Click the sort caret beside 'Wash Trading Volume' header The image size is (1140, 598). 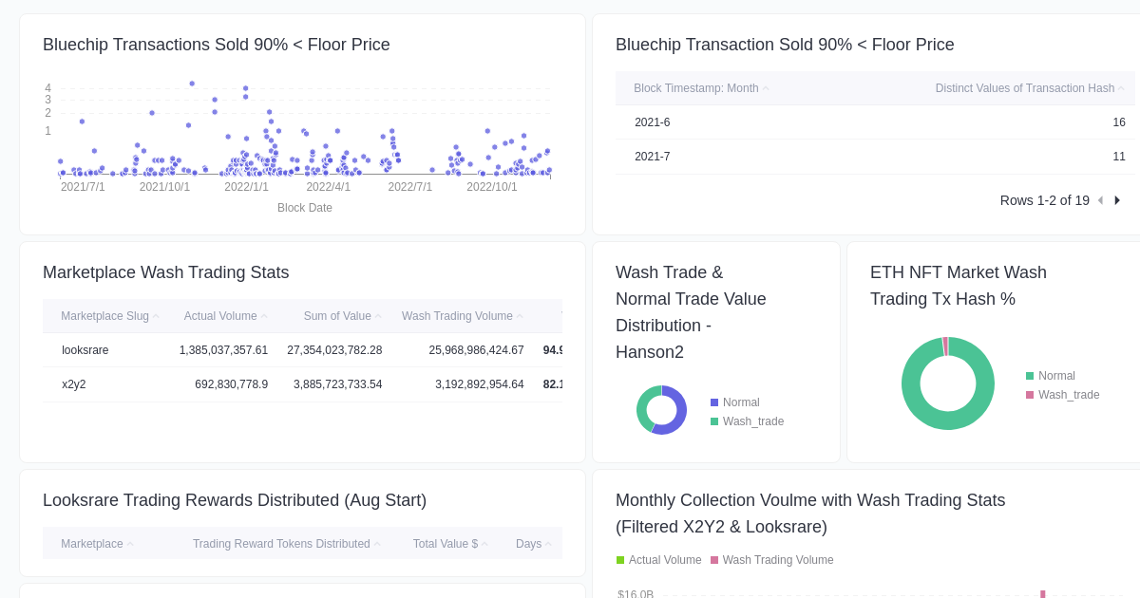[x=518, y=315]
